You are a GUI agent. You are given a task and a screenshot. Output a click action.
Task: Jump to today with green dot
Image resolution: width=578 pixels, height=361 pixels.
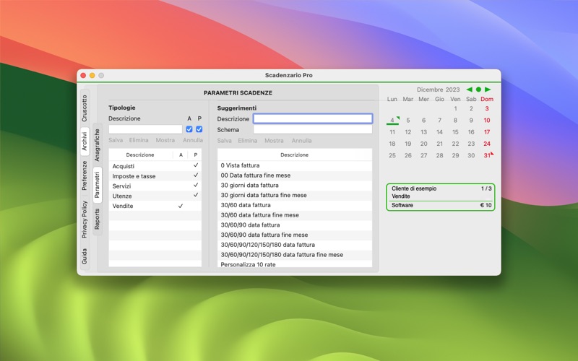tap(478, 90)
